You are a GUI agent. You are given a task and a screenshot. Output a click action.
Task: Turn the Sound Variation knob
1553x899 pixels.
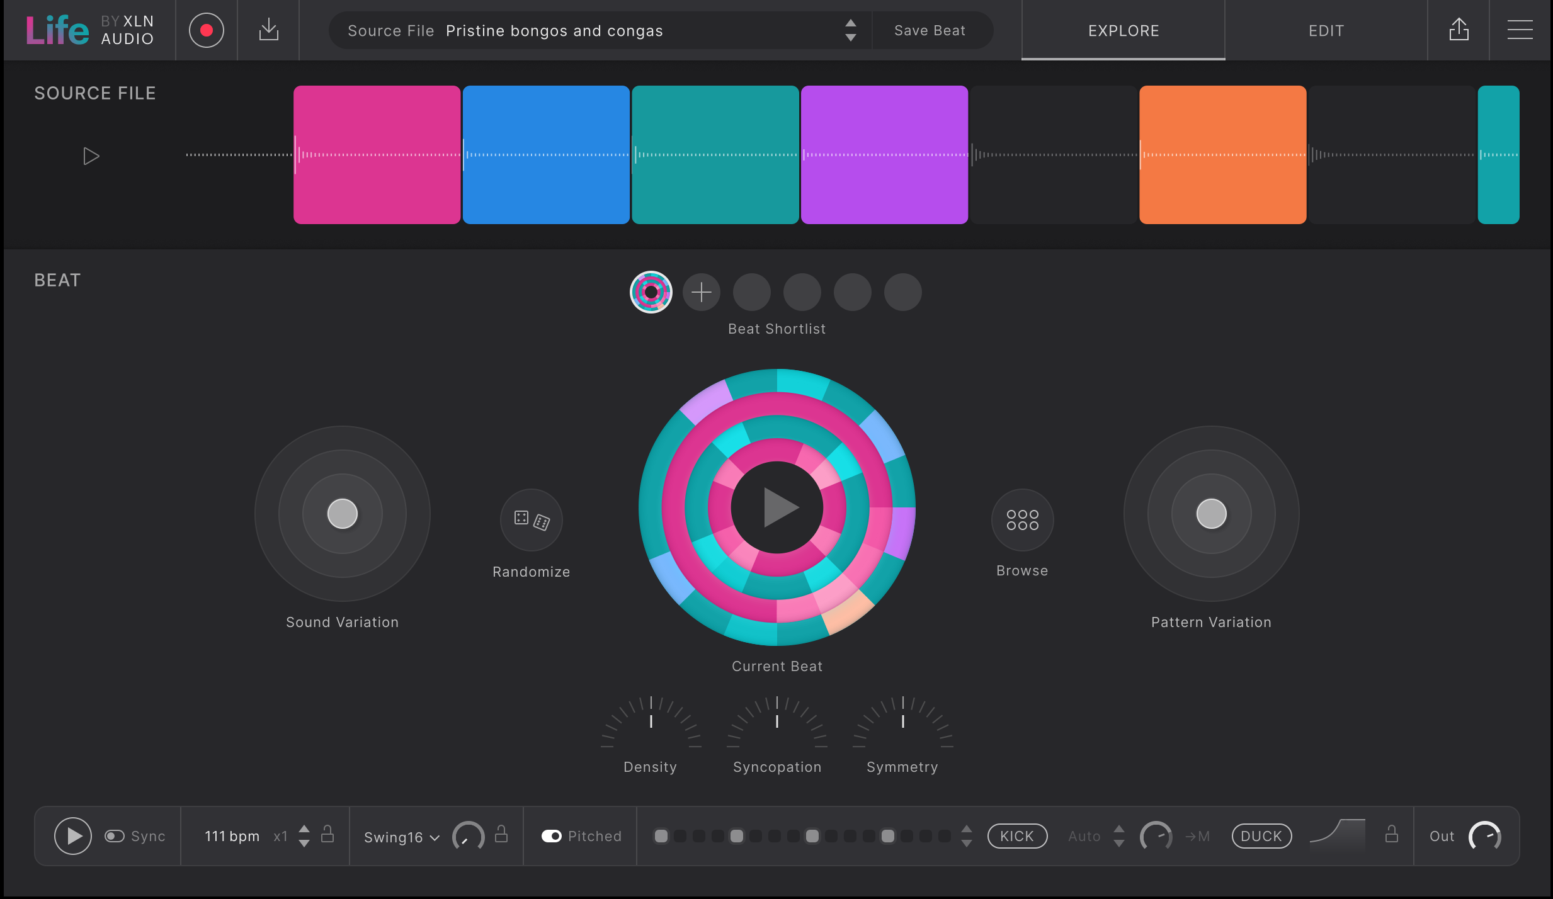[341, 514]
